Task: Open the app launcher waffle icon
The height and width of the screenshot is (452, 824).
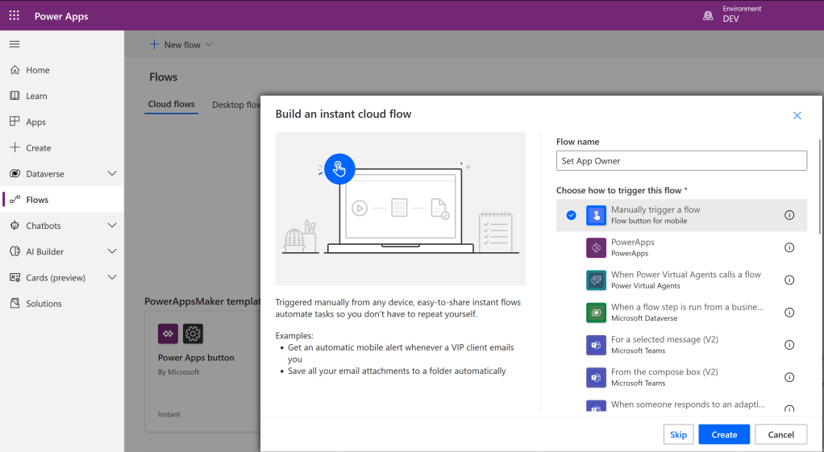Action: tap(15, 15)
